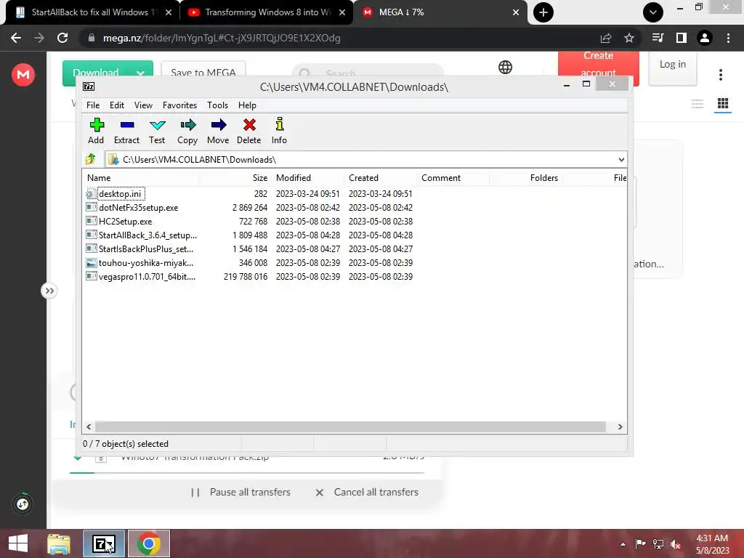Open the View menu
This screenshot has width=744, height=558.
[x=143, y=105]
